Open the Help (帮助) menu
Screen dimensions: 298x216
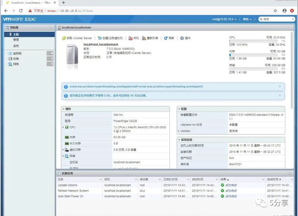[x=247, y=19]
